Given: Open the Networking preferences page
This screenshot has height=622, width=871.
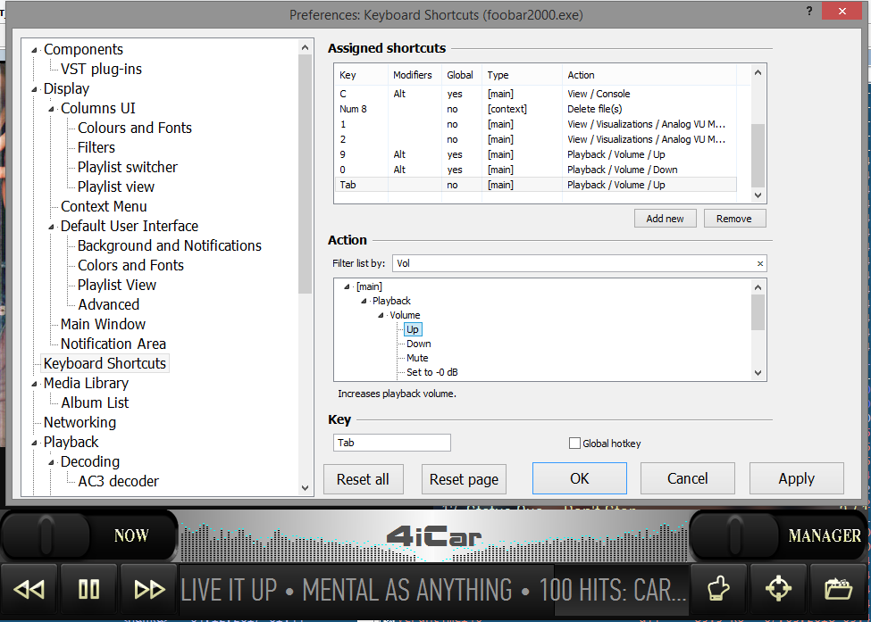Looking at the screenshot, I should click(x=80, y=422).
